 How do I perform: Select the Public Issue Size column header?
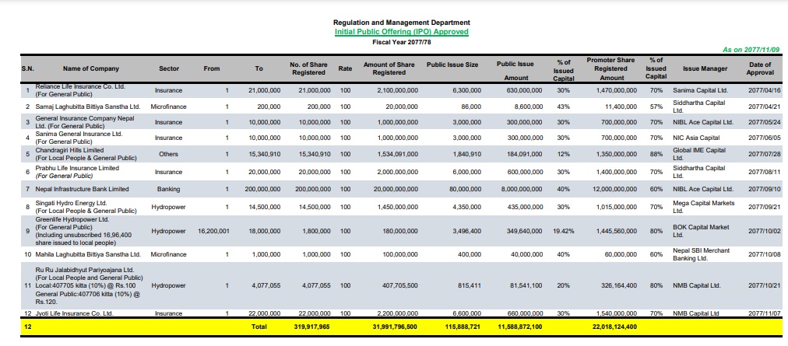pos(453,65)
